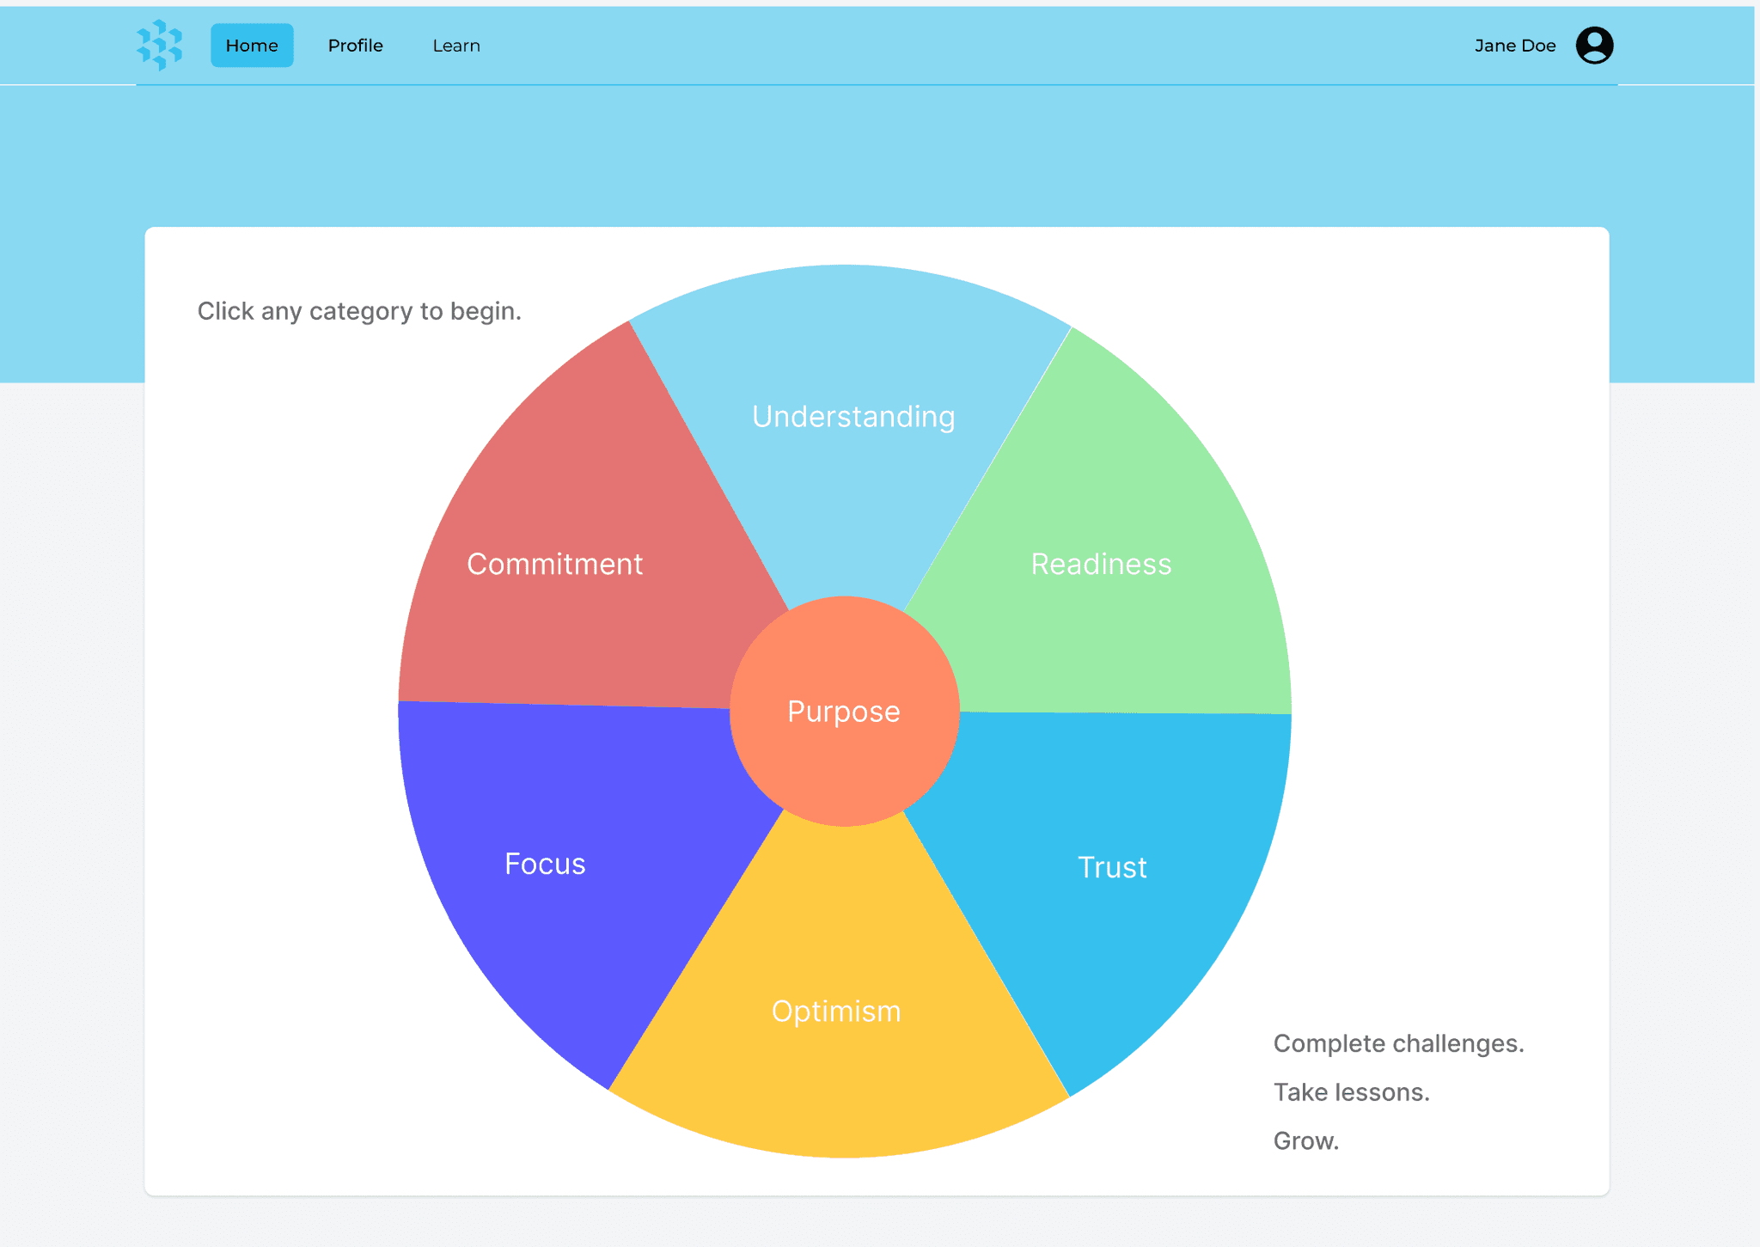Screen dimensions: 1760x1247
Task: Click the Click any category to begin text
Action: coord(359,311)
